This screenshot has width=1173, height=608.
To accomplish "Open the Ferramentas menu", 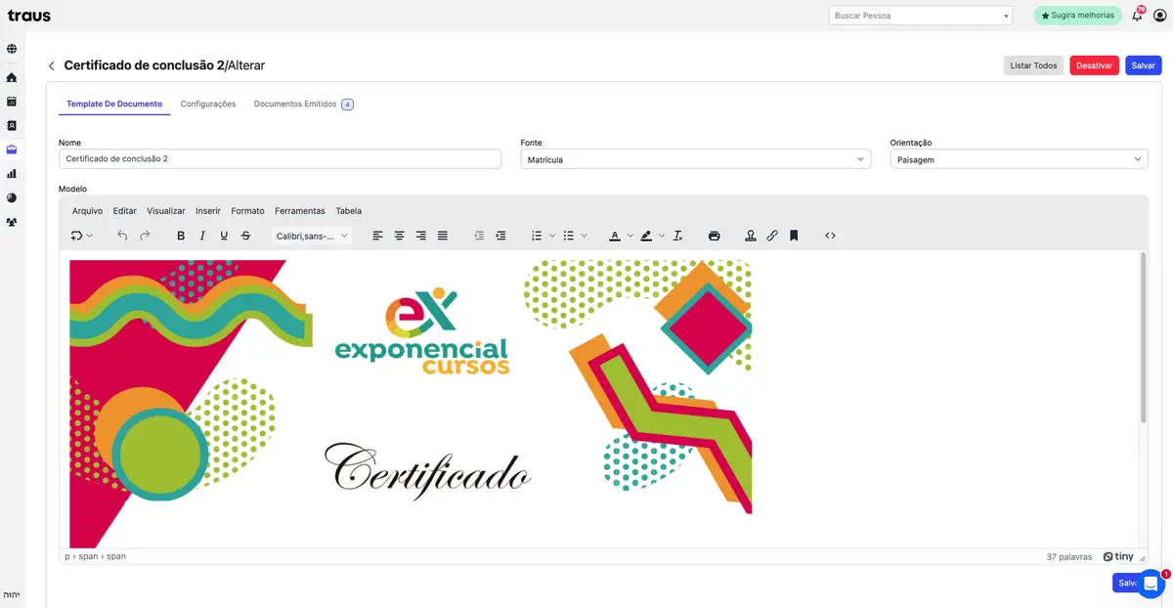I will click(300, 211).
